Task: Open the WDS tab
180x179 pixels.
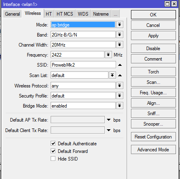Action: tap(83, 14)
